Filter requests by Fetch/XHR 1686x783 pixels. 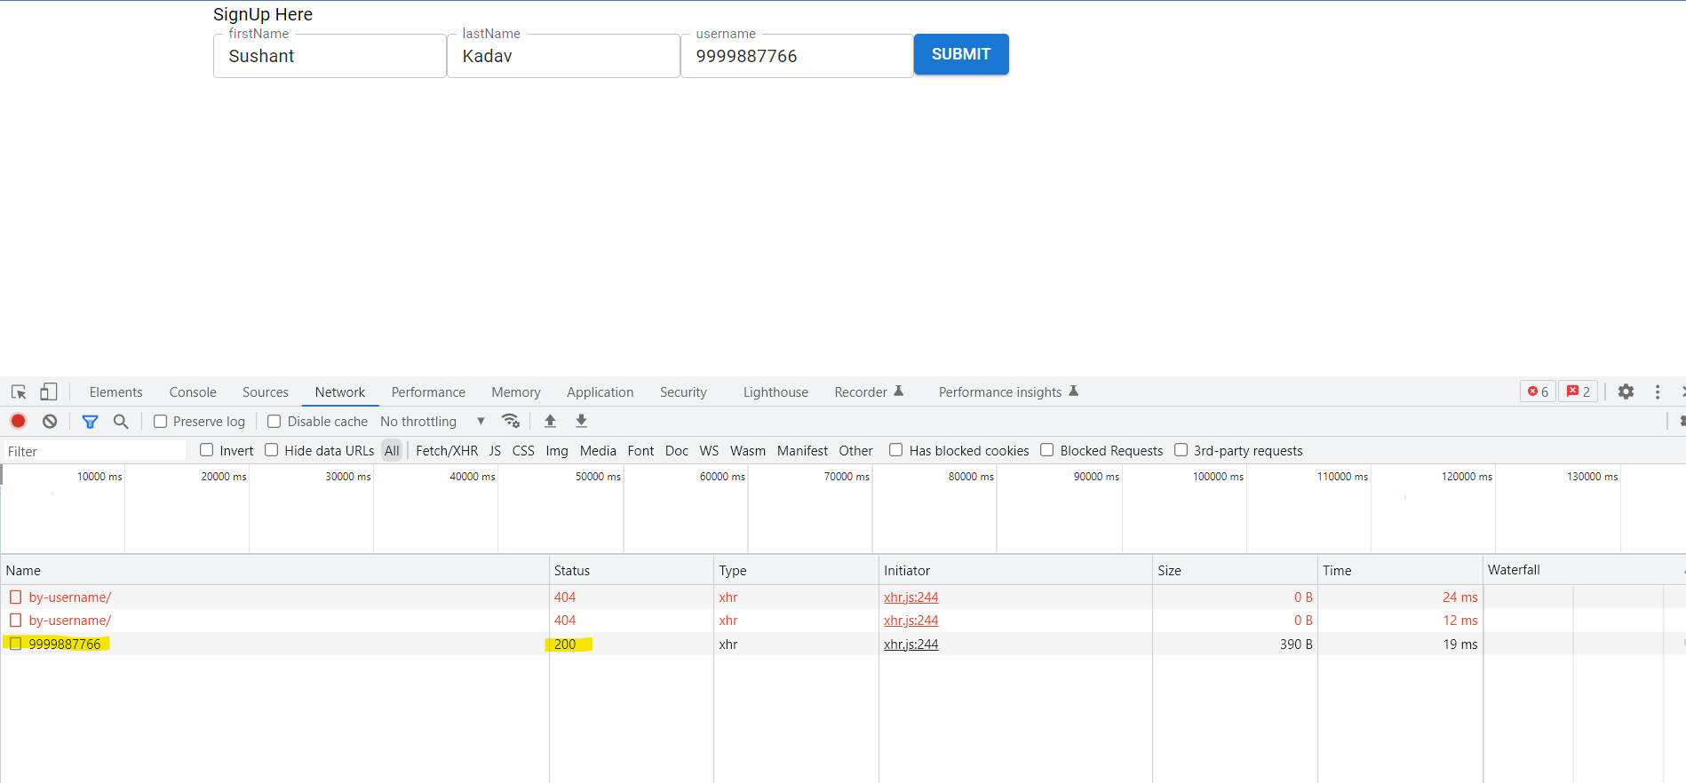coord(447,450)
